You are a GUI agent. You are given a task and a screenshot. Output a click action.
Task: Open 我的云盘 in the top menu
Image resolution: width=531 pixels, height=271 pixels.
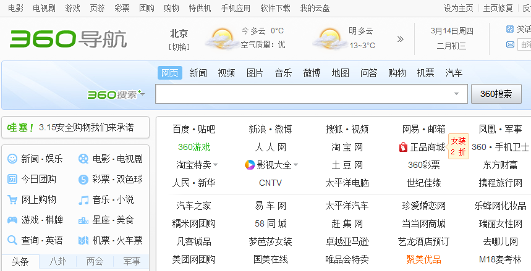(315, 8)
